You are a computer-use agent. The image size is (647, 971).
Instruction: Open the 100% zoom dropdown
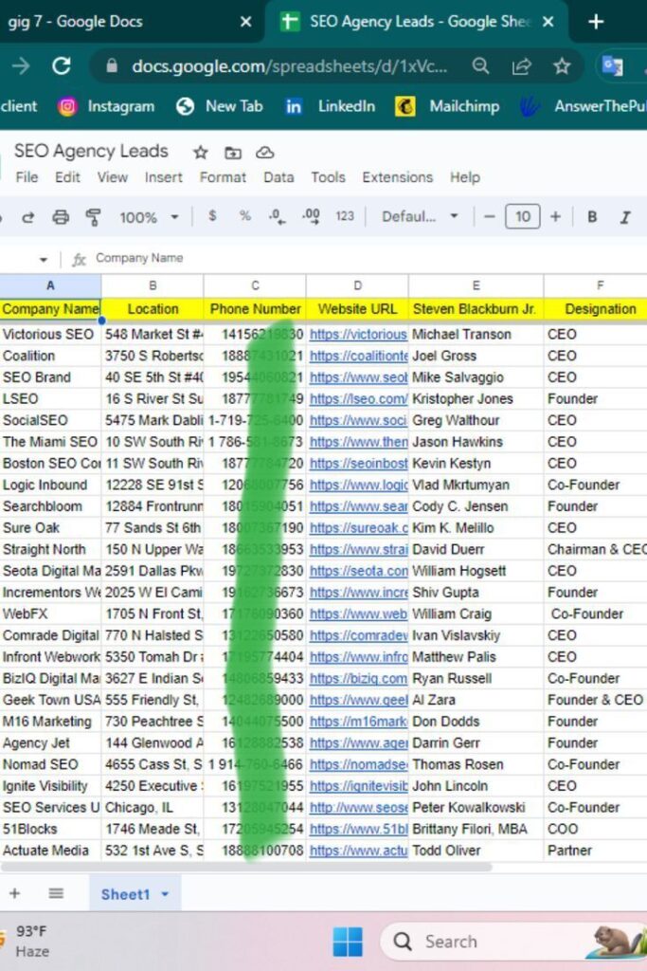[x=149, y=217]
